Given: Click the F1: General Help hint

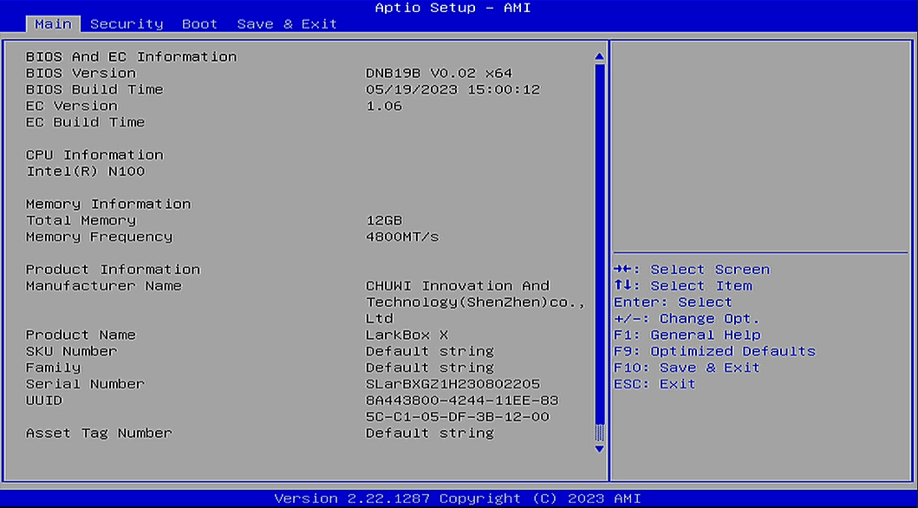Looking at the screenshot, I should click(x=687, y=335).
